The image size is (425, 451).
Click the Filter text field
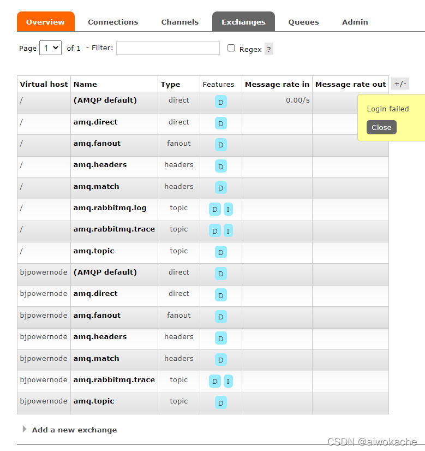tap(168, 48)
